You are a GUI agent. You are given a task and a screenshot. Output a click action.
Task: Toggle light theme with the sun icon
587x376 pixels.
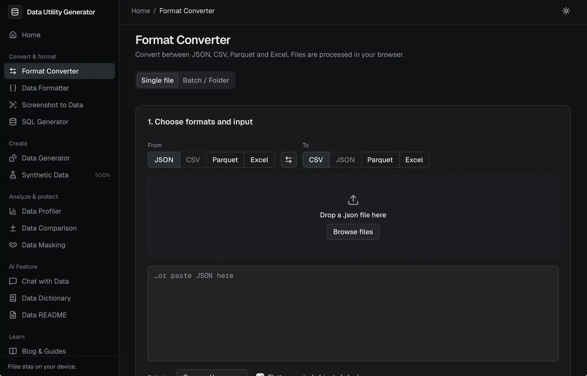pos(566,11)
